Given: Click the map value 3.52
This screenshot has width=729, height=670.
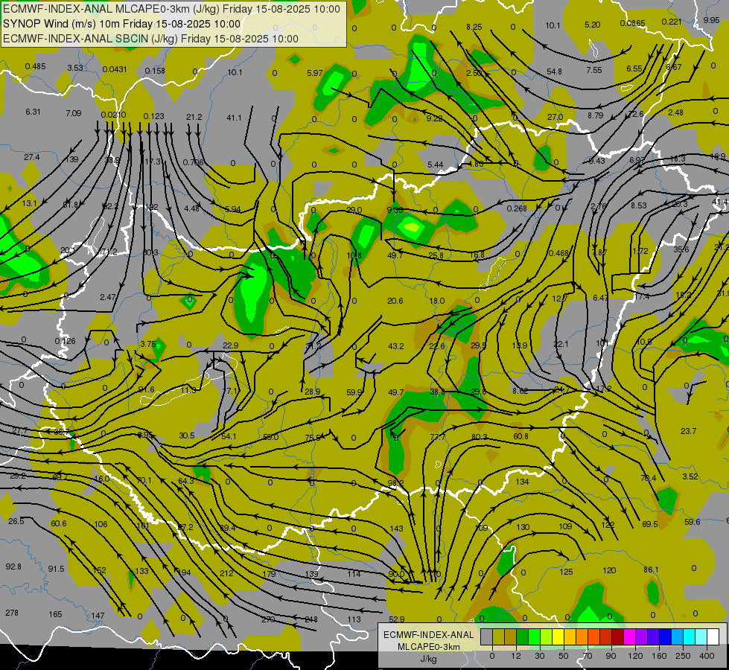Looking at the screenshot, I should coord(690,476).
